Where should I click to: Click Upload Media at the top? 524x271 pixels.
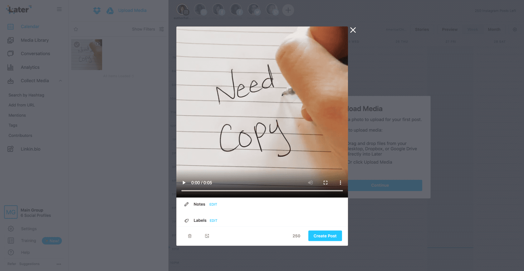pyautogui.click(x=132, y=11)
